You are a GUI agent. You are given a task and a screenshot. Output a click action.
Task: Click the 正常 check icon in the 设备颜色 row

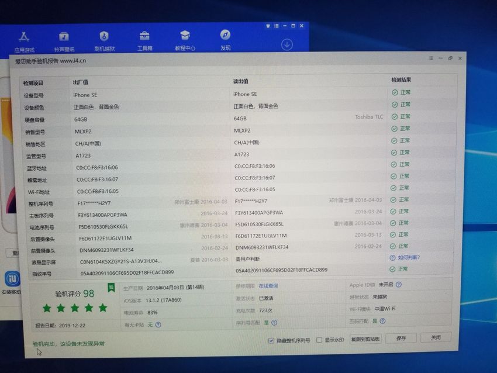click(395, 105)
